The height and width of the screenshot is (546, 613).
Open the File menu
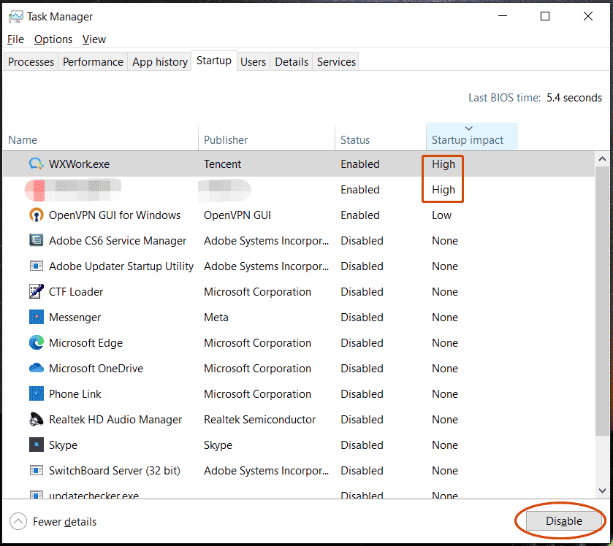[15, 39]
